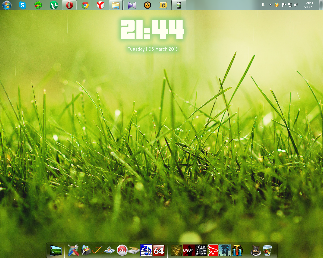Open ICQ green flower icon
This screenshot has width=323, height=258.
pos(38,5)
